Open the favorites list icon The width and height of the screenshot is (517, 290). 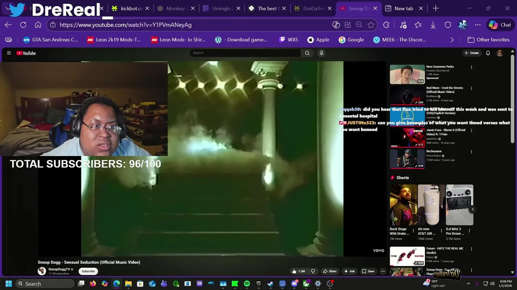pyautogui.click(x=418, y=25)
